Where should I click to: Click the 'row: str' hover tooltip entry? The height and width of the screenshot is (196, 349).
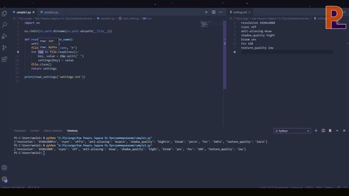pos(47,41)
